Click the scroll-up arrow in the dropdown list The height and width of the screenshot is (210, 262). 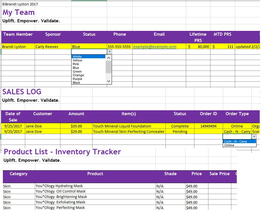[x=108, y=57]
